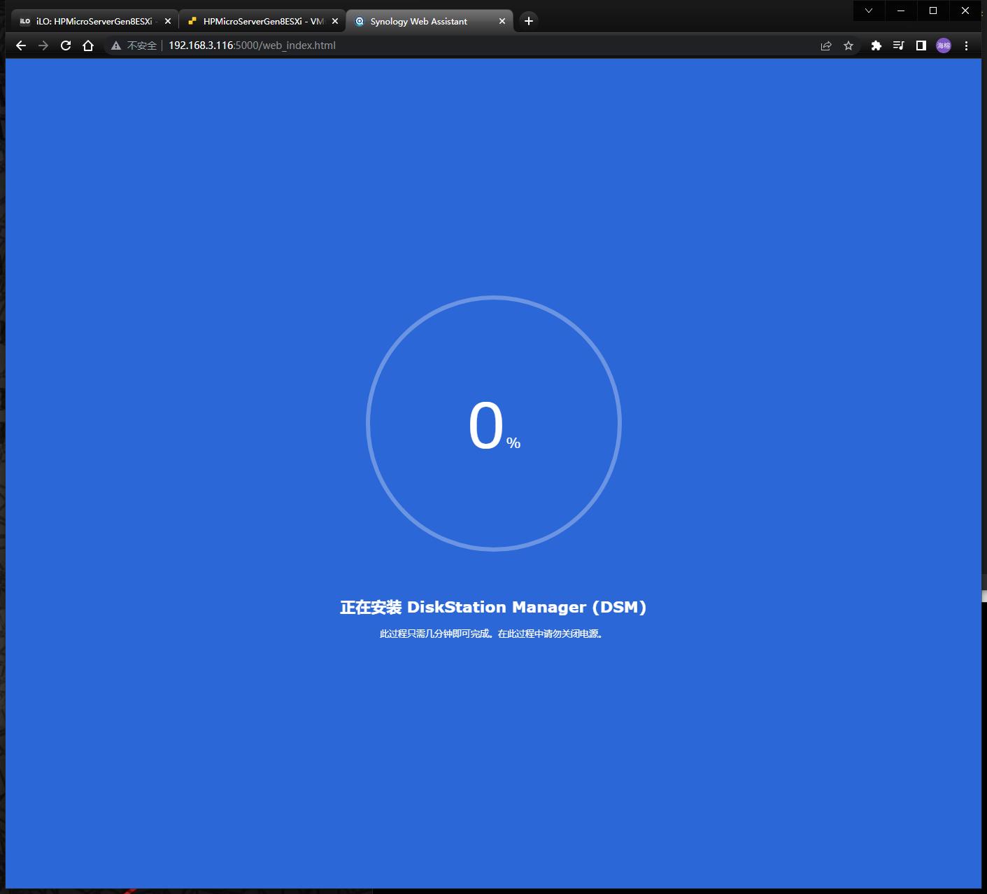
Task: Close the browser window
Action: [965, 11]
